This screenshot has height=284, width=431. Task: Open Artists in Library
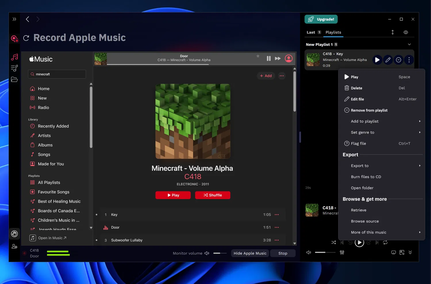(x=44, y=136)
